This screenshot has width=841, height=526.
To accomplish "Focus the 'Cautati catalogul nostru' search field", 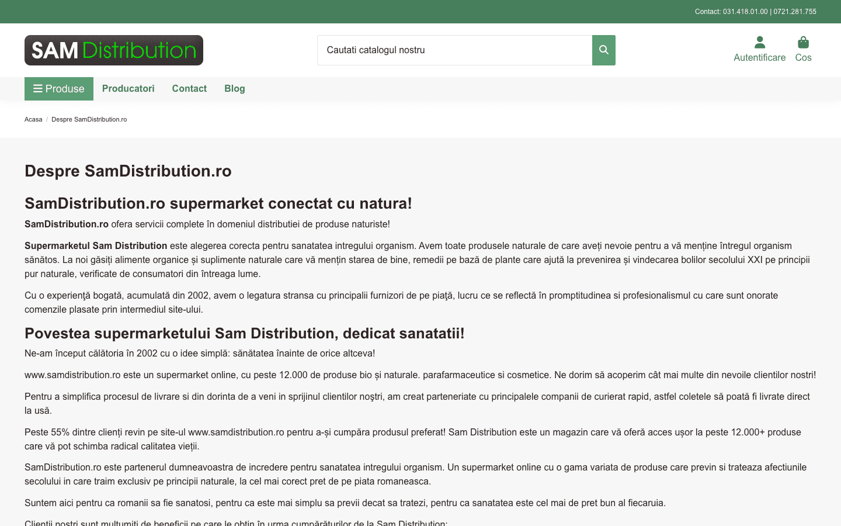I will coord(455,50).
